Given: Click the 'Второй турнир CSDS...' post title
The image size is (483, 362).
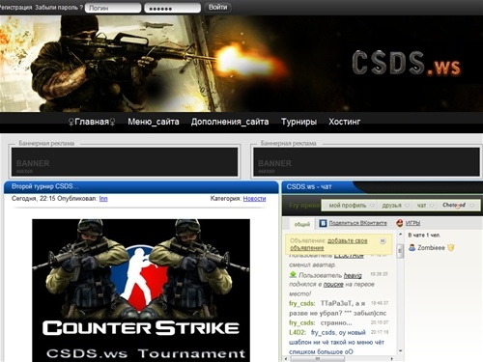Looking at the screenshot, I should coord(44,186).
